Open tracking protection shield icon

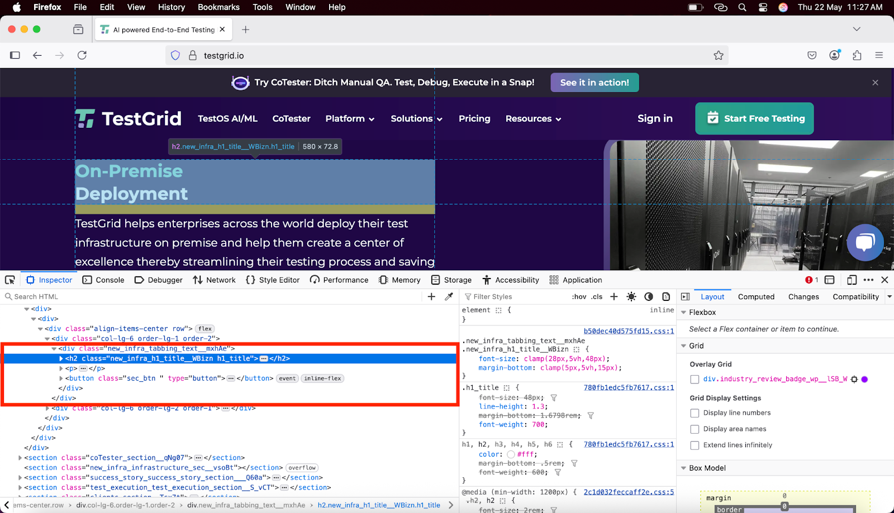[x=175, y=55]
